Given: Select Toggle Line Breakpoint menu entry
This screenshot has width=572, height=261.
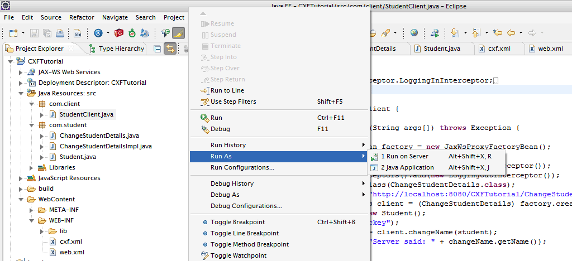Looking at the screenshot, I should pyautogui.click(x=244, y=233).
